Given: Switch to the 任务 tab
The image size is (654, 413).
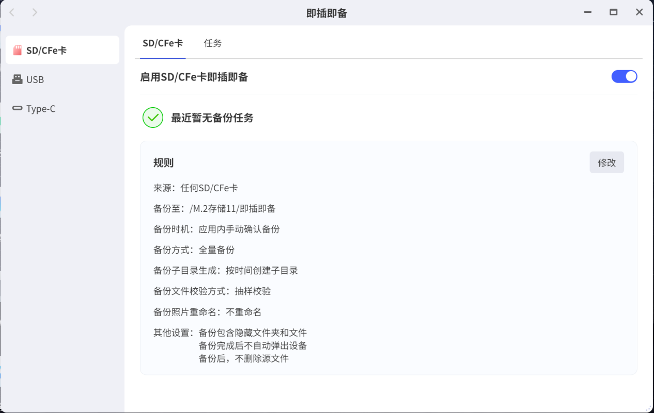Looking at the screenshot, I should coord(213,43).
